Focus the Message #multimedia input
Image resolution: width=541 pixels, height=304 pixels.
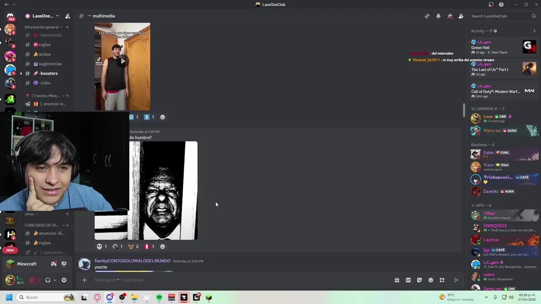[241, 280]
